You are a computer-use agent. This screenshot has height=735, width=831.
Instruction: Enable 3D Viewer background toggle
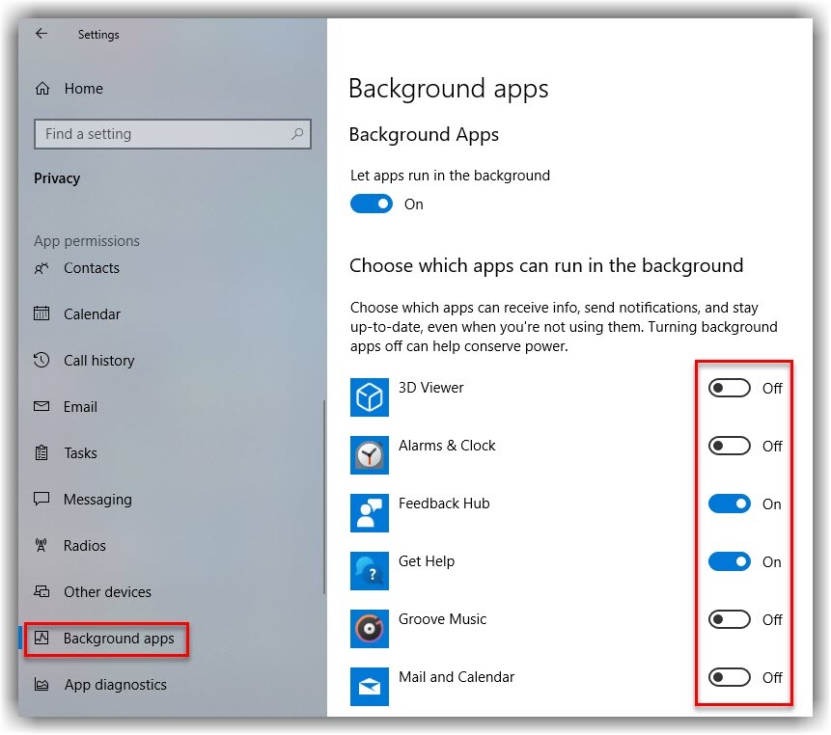(x=730, y=388)
